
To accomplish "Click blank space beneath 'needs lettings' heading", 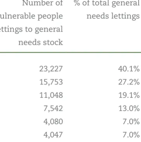I will pos(113,36).
